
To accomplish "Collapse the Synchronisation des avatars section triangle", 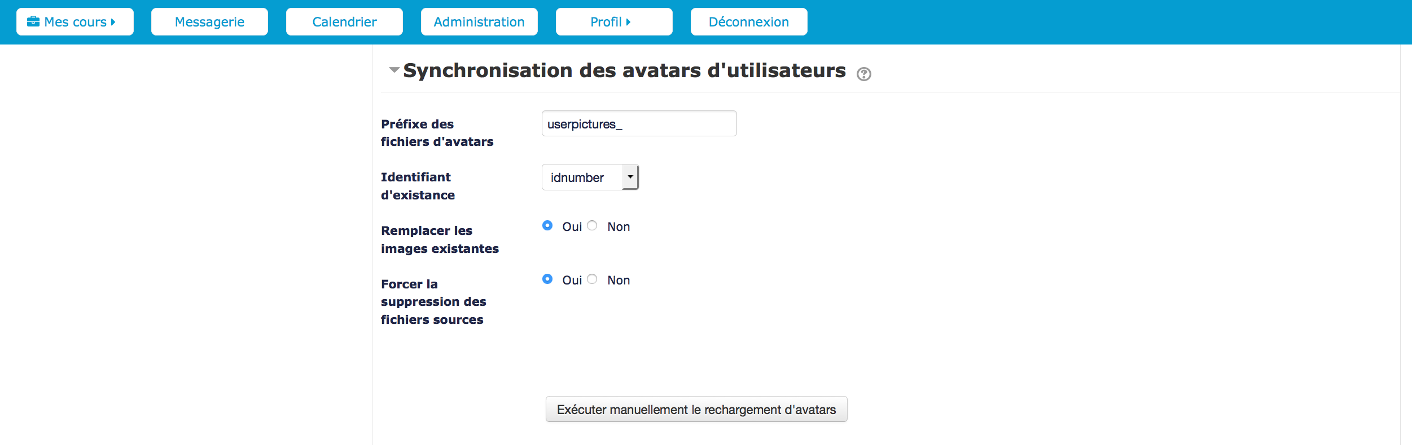I will [x=394, y=70].
